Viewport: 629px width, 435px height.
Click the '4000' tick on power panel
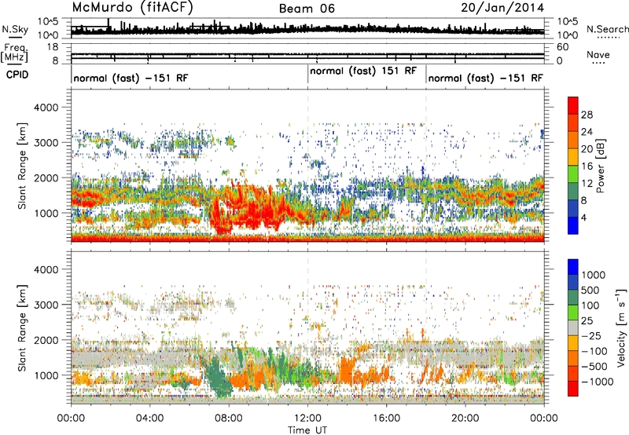click(46, 108)
